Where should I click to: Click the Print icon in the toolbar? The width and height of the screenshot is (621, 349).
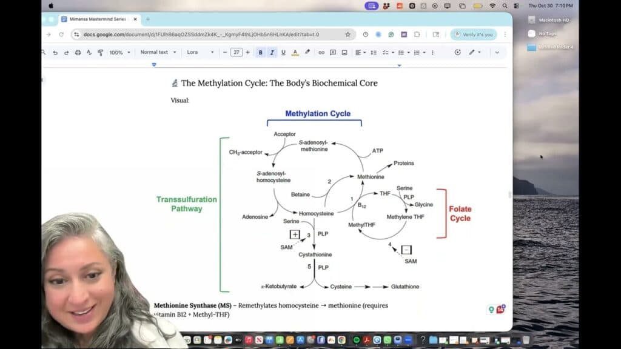78,53
